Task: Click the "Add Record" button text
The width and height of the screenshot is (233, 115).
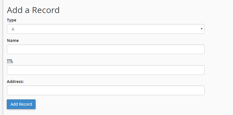Action: [x=21, y=104]
